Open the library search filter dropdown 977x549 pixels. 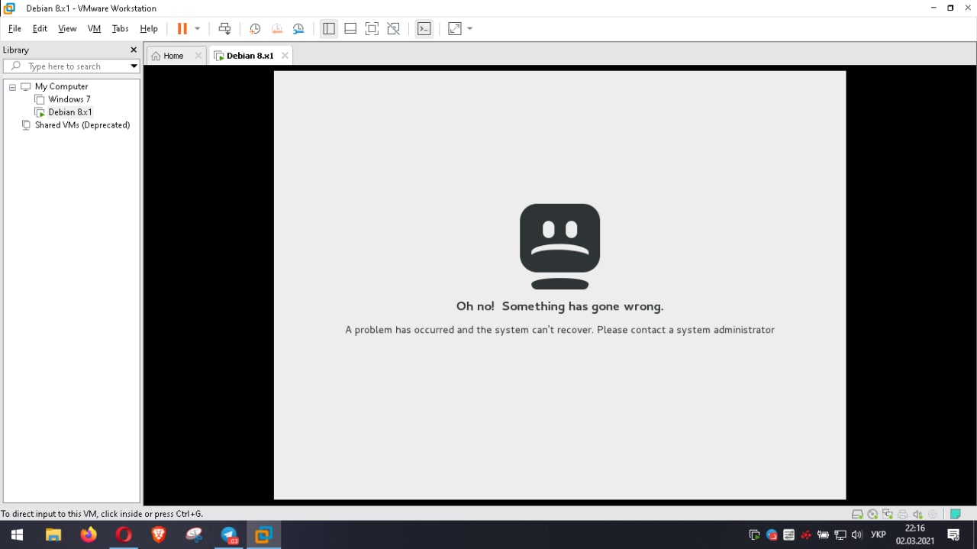point(134,66)
